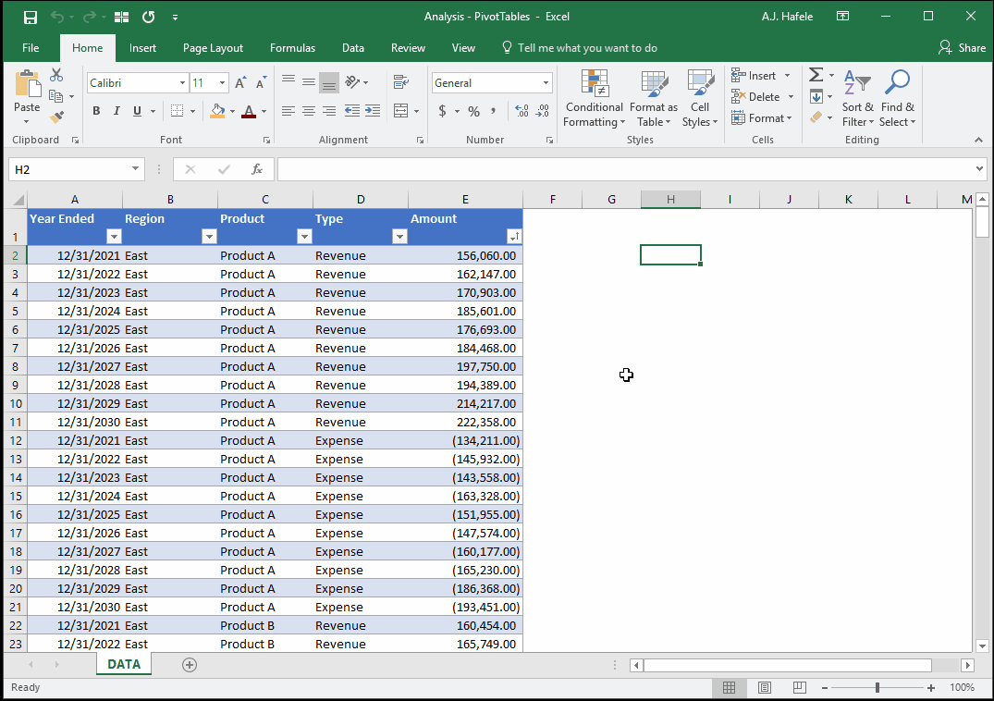Open the Year Ended column filter dropdown
The height and width of the screenshot is (701, 994).
114,237
